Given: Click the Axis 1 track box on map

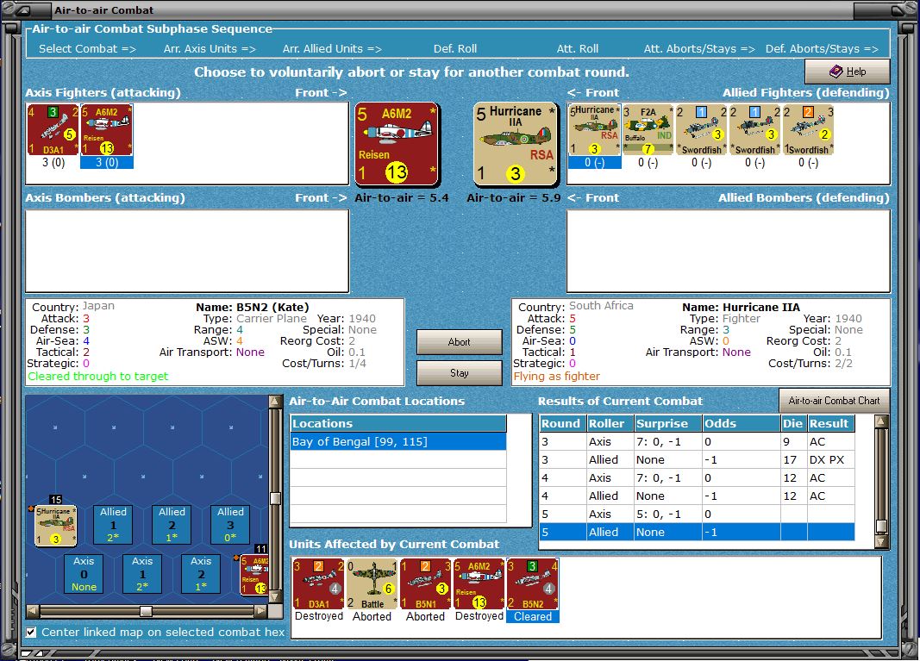Looking at the screenshot, I should (x=142, y=574).
